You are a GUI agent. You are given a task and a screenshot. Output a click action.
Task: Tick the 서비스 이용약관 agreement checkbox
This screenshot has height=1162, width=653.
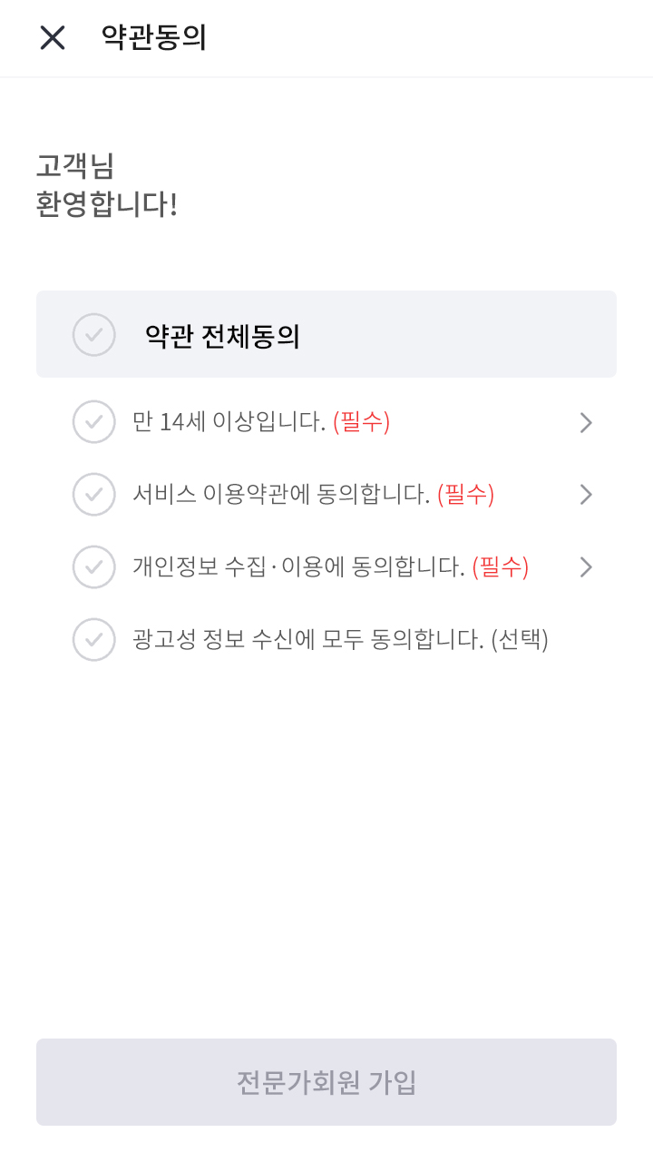pyautogui.click(x=94, y=495)
